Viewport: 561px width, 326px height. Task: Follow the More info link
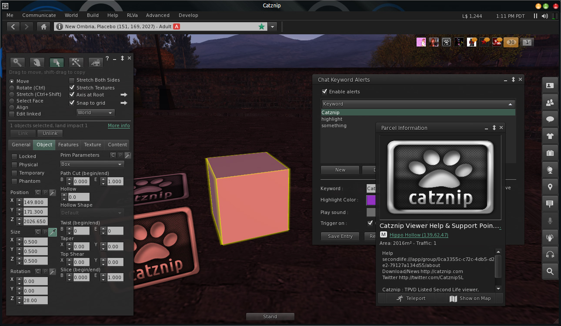[119, 125]
